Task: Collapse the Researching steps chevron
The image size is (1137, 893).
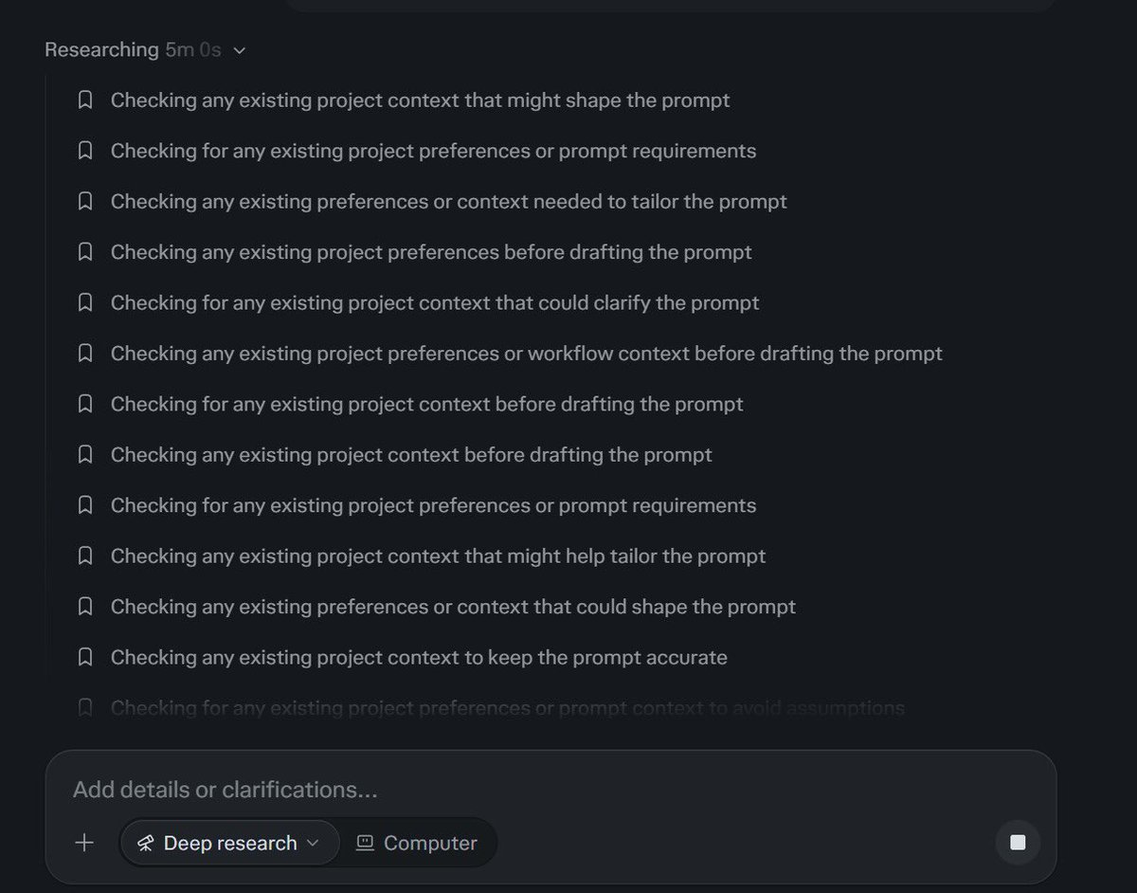Action: (x=239, y=50)
